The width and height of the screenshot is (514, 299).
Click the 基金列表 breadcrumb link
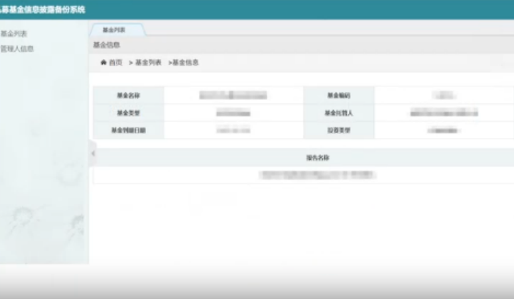tap(148, 62)
